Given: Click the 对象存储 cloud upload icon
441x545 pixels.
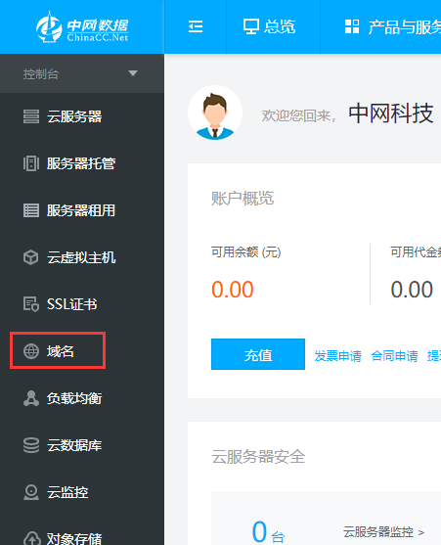Looking at the screenshot, I should [x=31, y=538].
